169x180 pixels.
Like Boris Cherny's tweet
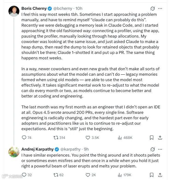tap(88, 138)
